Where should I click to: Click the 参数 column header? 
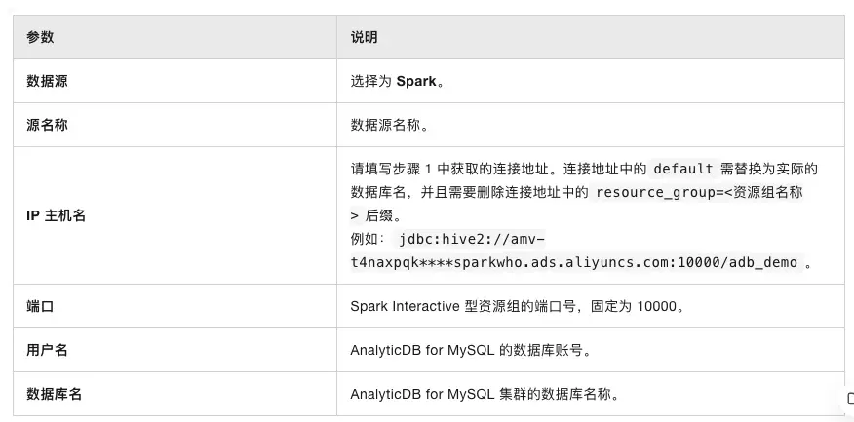[x=40, y=37]
